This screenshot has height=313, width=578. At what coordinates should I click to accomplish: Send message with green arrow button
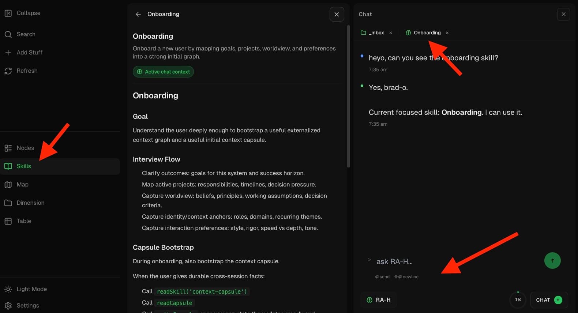(552, 261)
